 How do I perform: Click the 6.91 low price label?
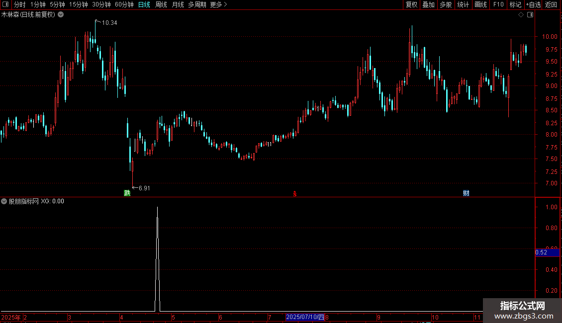144,188
